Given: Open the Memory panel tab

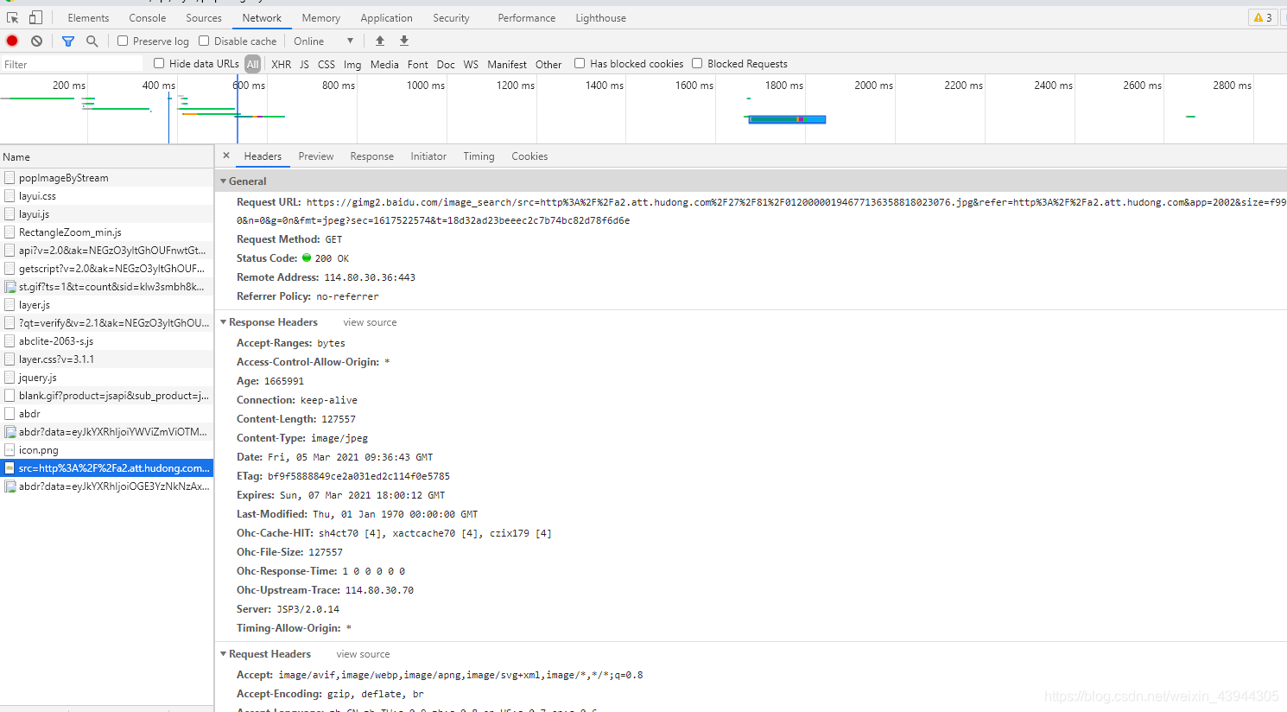Looking at the screenshot, I should pyautogui.click(x=320, y=17).
